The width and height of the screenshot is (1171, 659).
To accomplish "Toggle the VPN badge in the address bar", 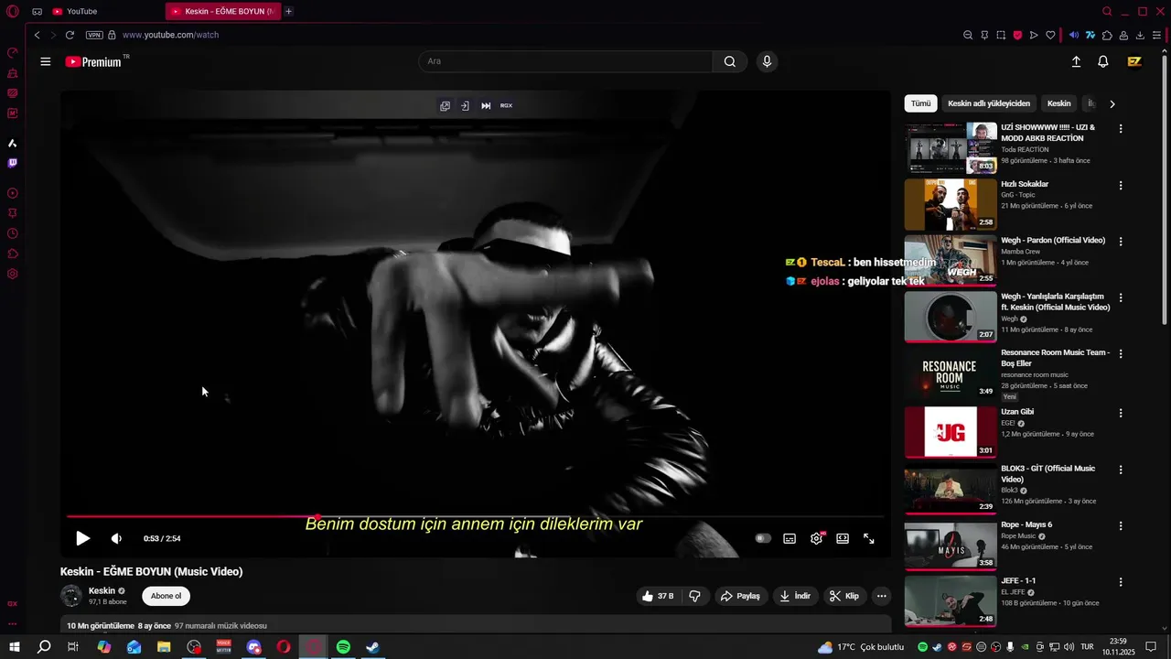I will 94,35.
